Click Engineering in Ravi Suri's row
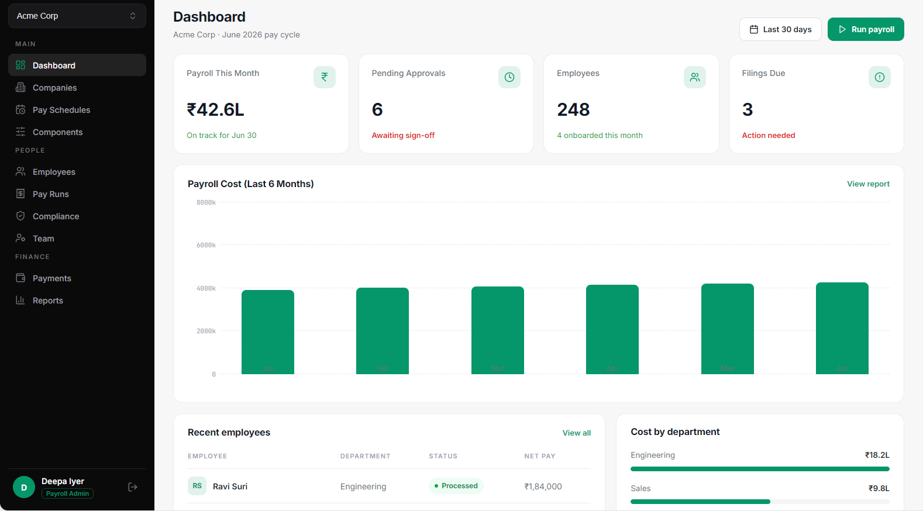923x511 pixels. click(x=363, y=486)
